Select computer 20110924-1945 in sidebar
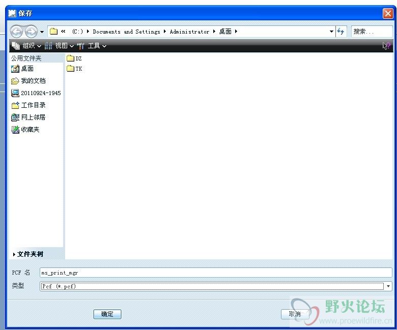The height and width of the screenshot is (330, 397). tap(36, 93)
